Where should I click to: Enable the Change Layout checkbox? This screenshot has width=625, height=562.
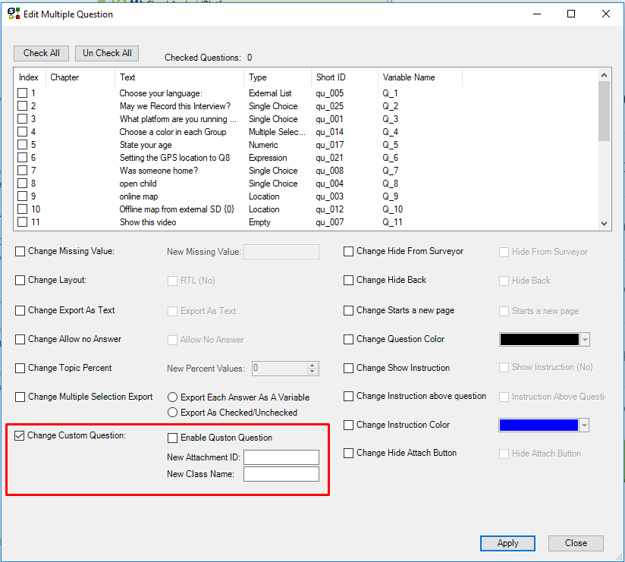(20, 280)
